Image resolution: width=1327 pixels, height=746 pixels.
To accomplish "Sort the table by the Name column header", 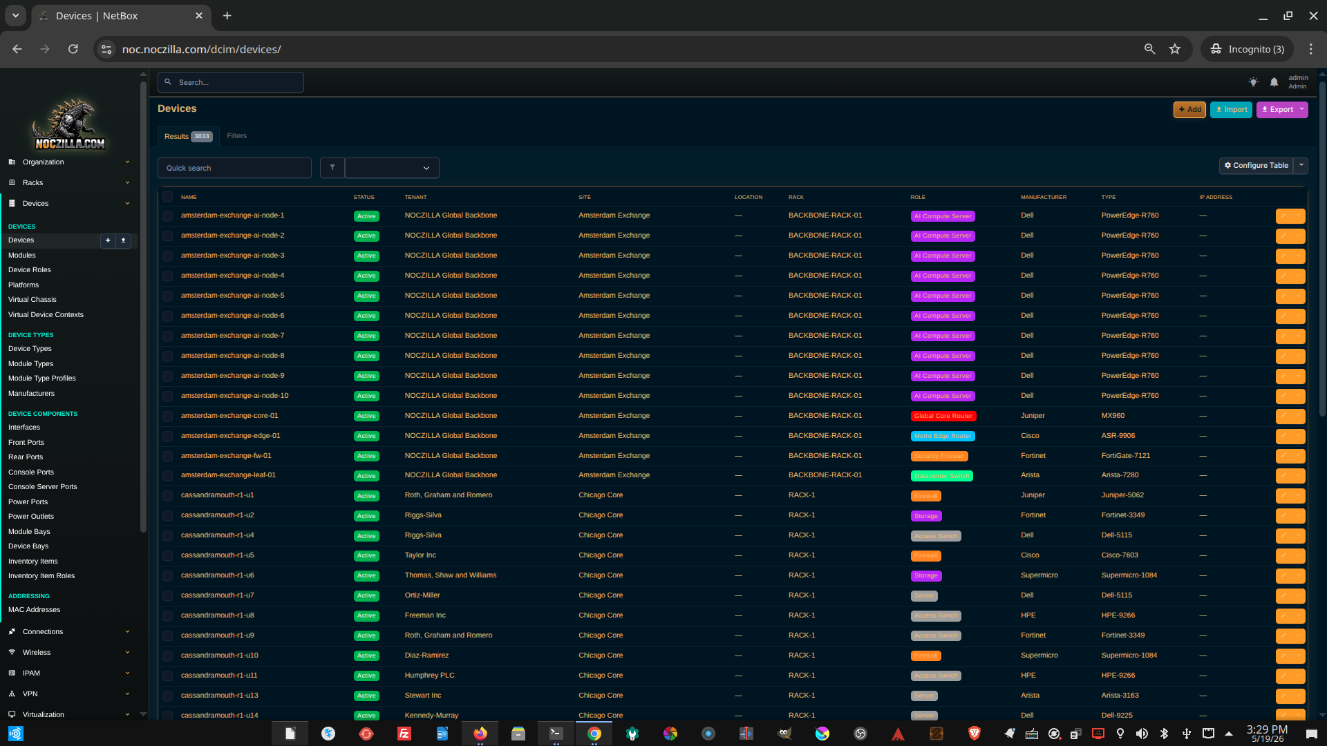I will (189, 198).
